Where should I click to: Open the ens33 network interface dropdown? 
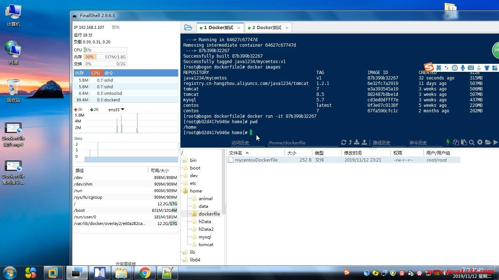click(x=117, y=109)
